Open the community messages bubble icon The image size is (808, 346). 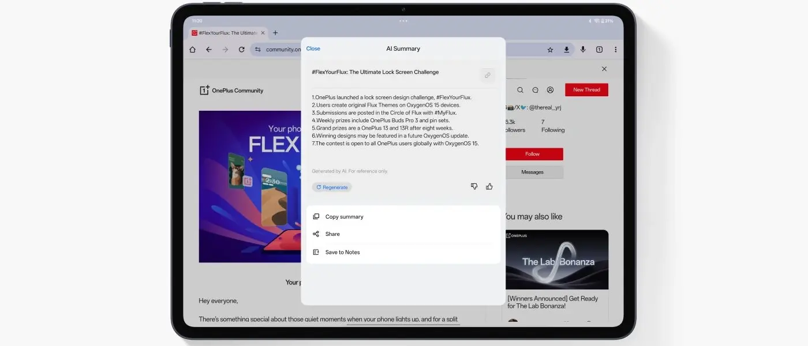pyautogui.click(x=535, y=90)
